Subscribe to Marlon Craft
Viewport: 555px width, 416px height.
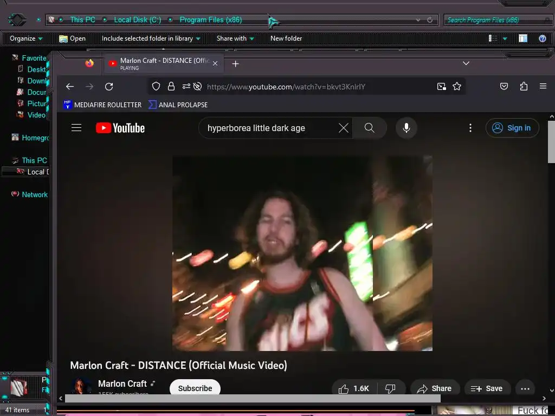(x=195, y=388)
